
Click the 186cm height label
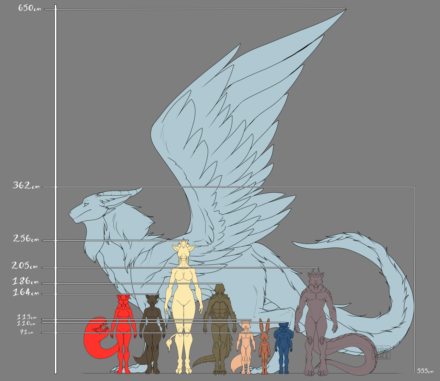(25, 281)
